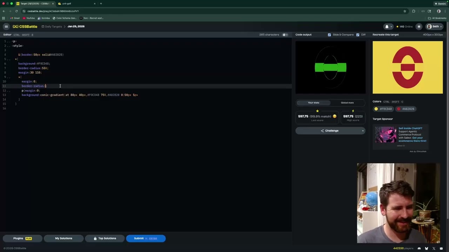This screenshot has height=252, width=449.
Task: Toggle the light/dark theme sun icon
Action: (x=419, y=27)
